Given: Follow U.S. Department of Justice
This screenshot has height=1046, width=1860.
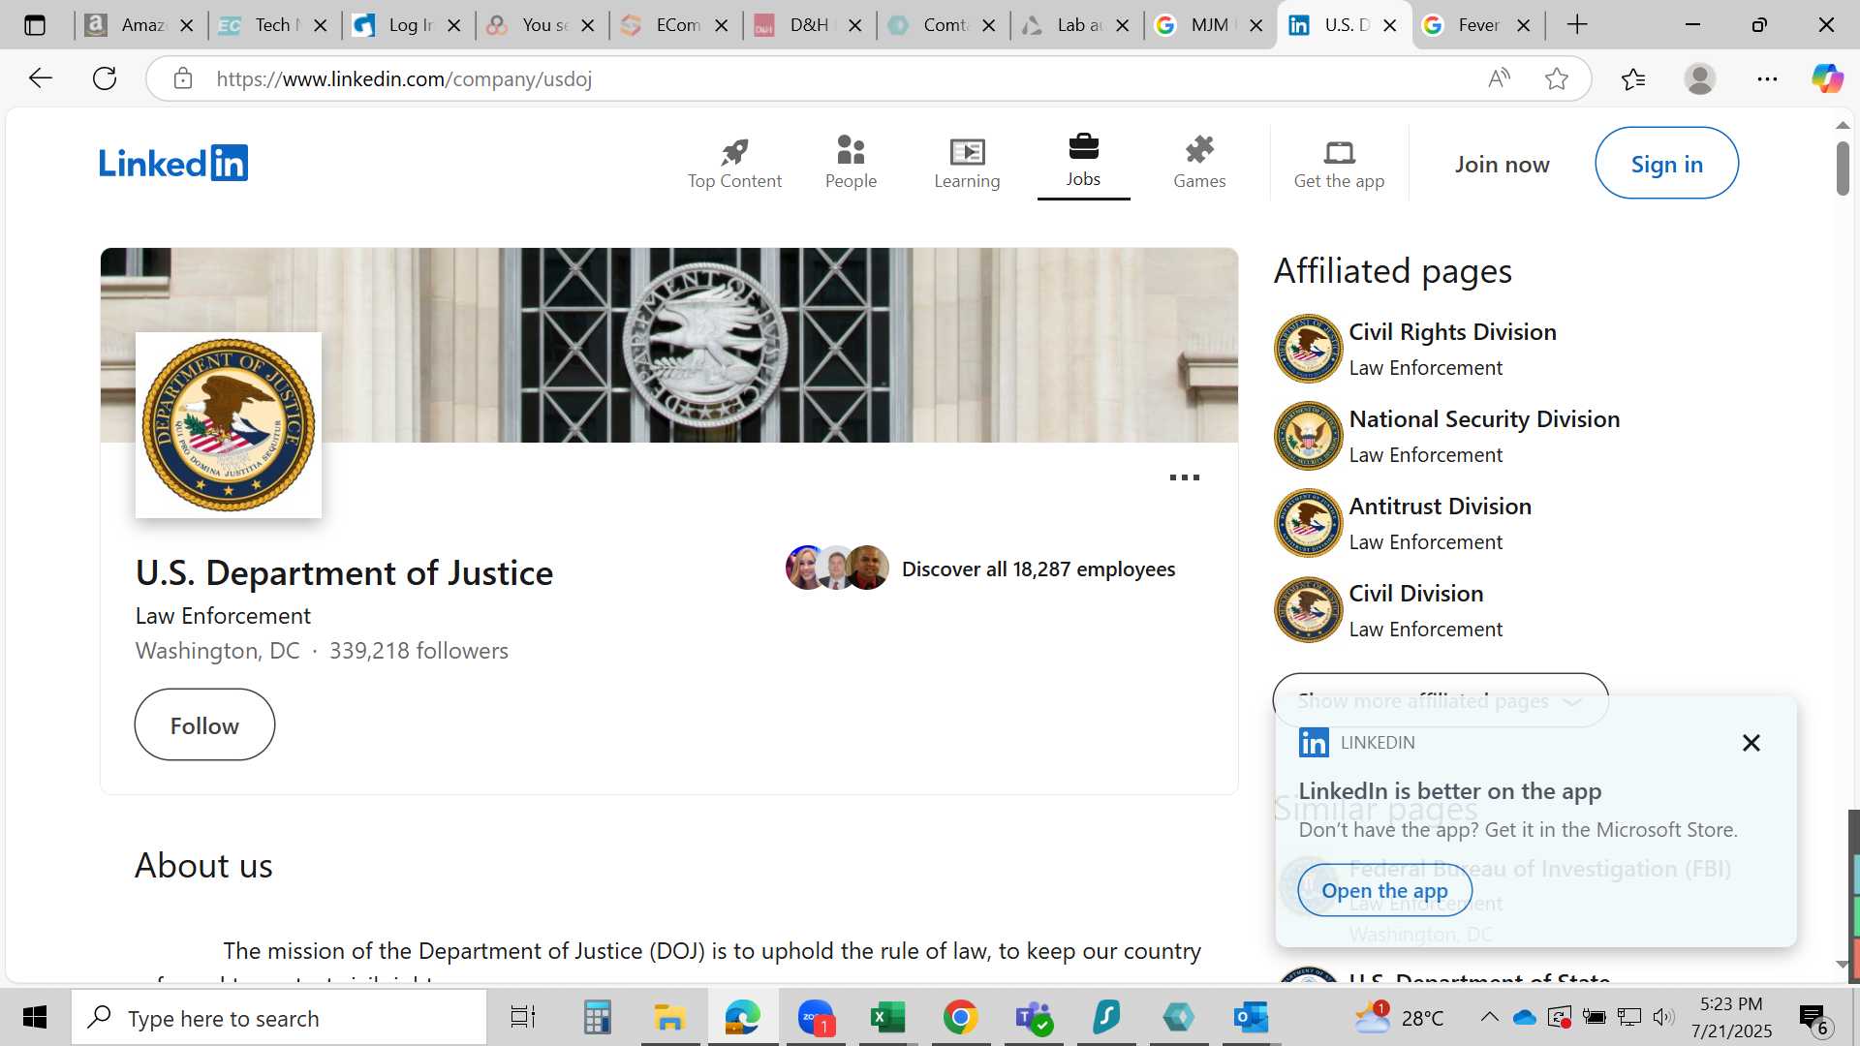Looking at the screenshot, I should tap(204, 725).
